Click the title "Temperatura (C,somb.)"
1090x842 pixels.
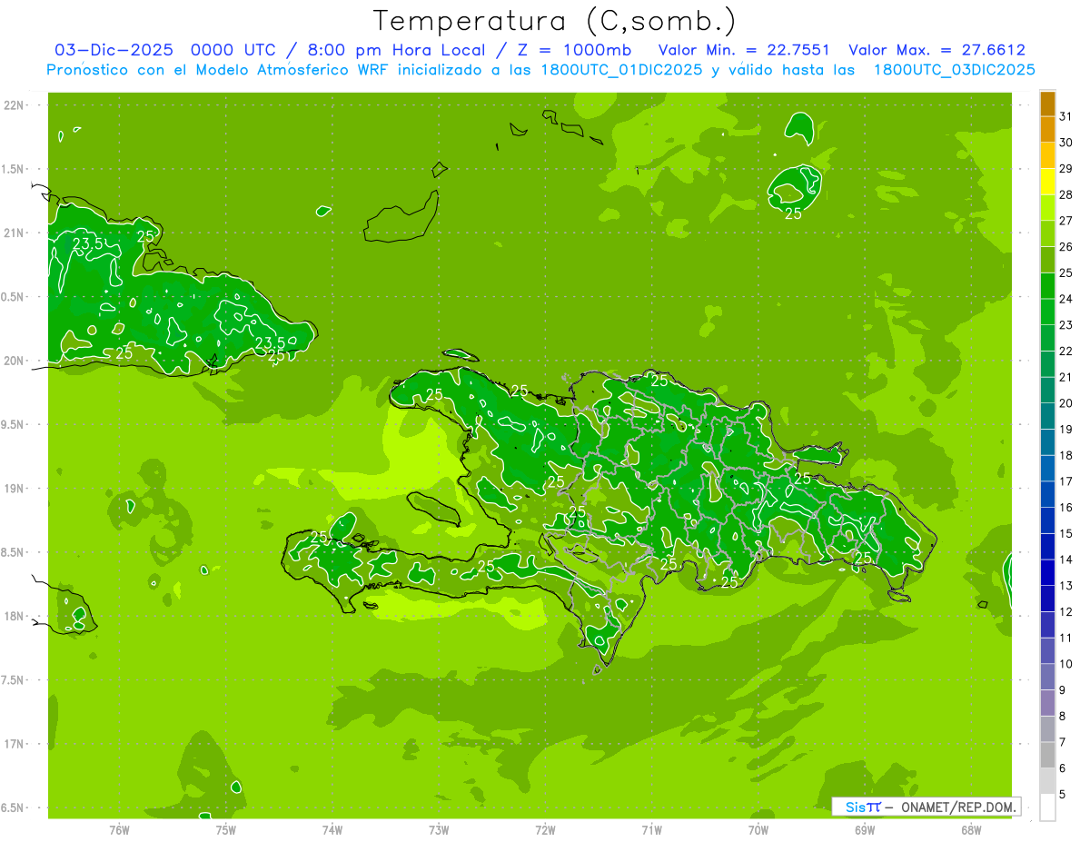coord(555,21)
